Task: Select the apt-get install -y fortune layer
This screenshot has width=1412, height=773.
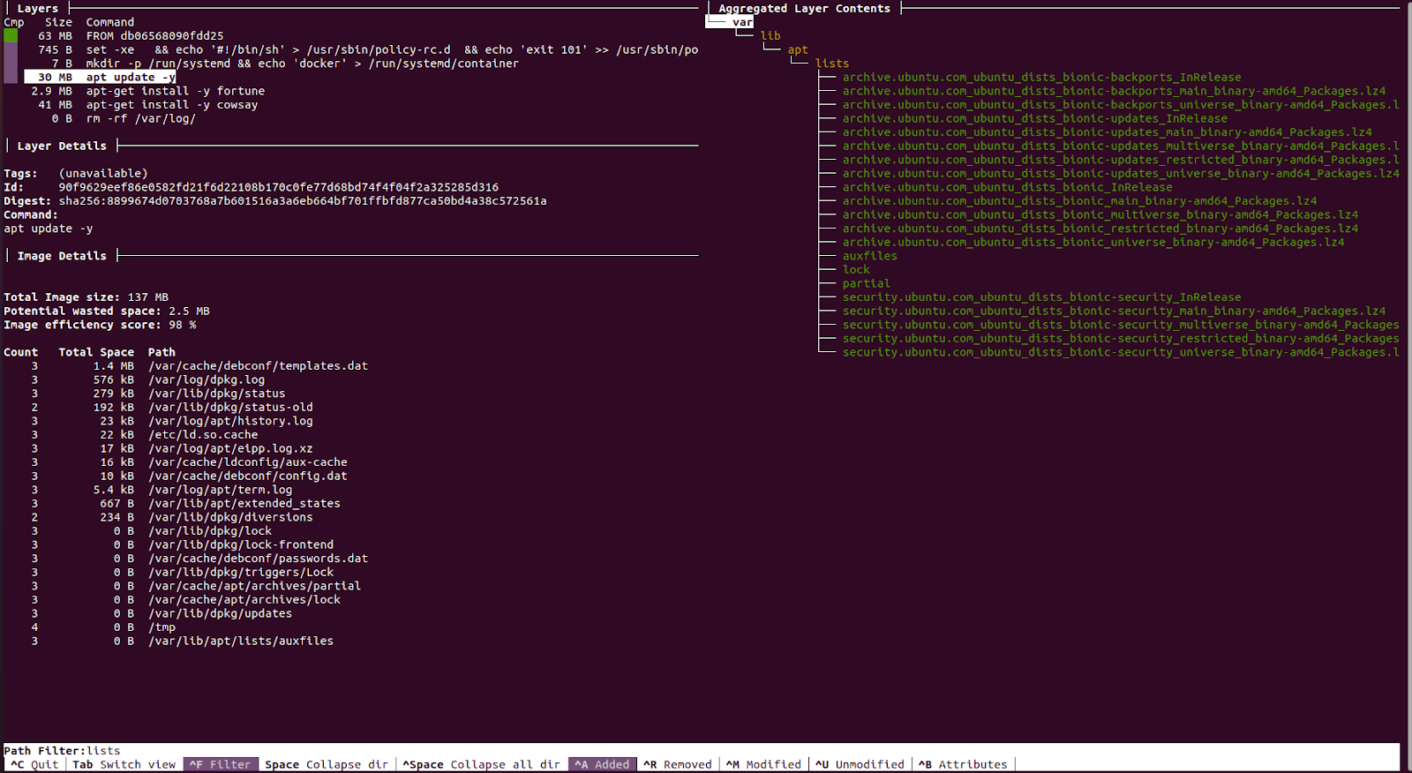Action: click(x=147, y=91)
